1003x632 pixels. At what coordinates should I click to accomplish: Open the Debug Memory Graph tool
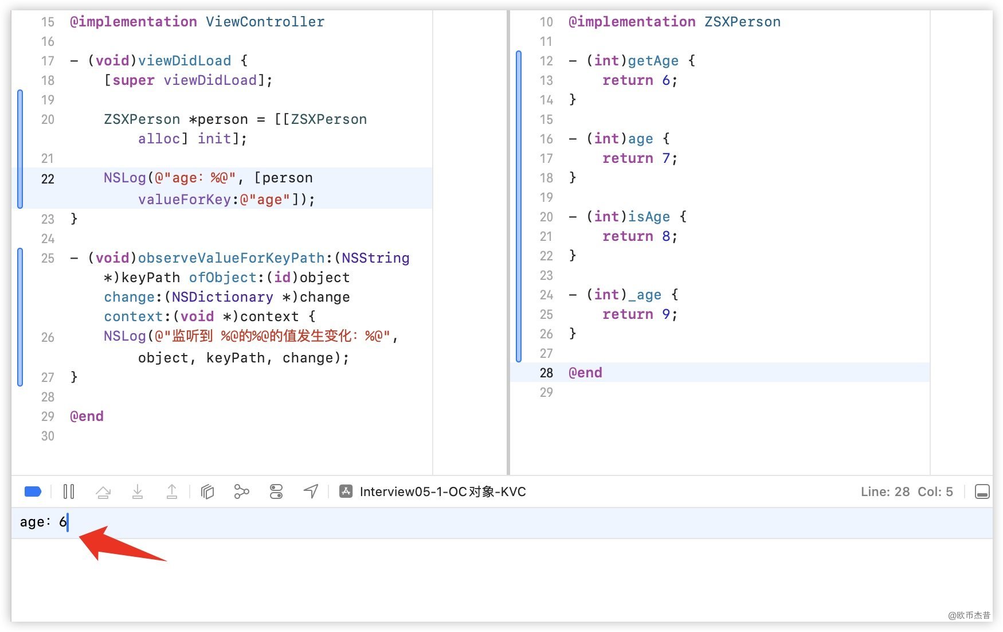point(242,491)
